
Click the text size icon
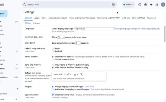(x=69, y=74)
